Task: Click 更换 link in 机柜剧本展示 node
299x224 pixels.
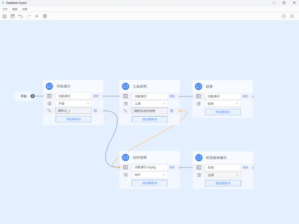Action: coord(246,167)
